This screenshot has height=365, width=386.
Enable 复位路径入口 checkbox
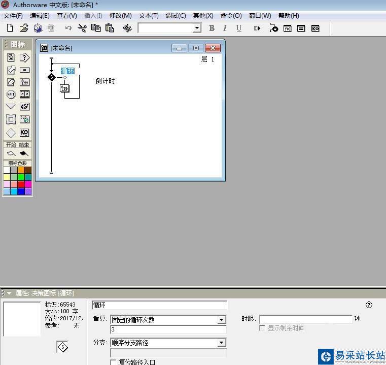[x=113, y=362]
